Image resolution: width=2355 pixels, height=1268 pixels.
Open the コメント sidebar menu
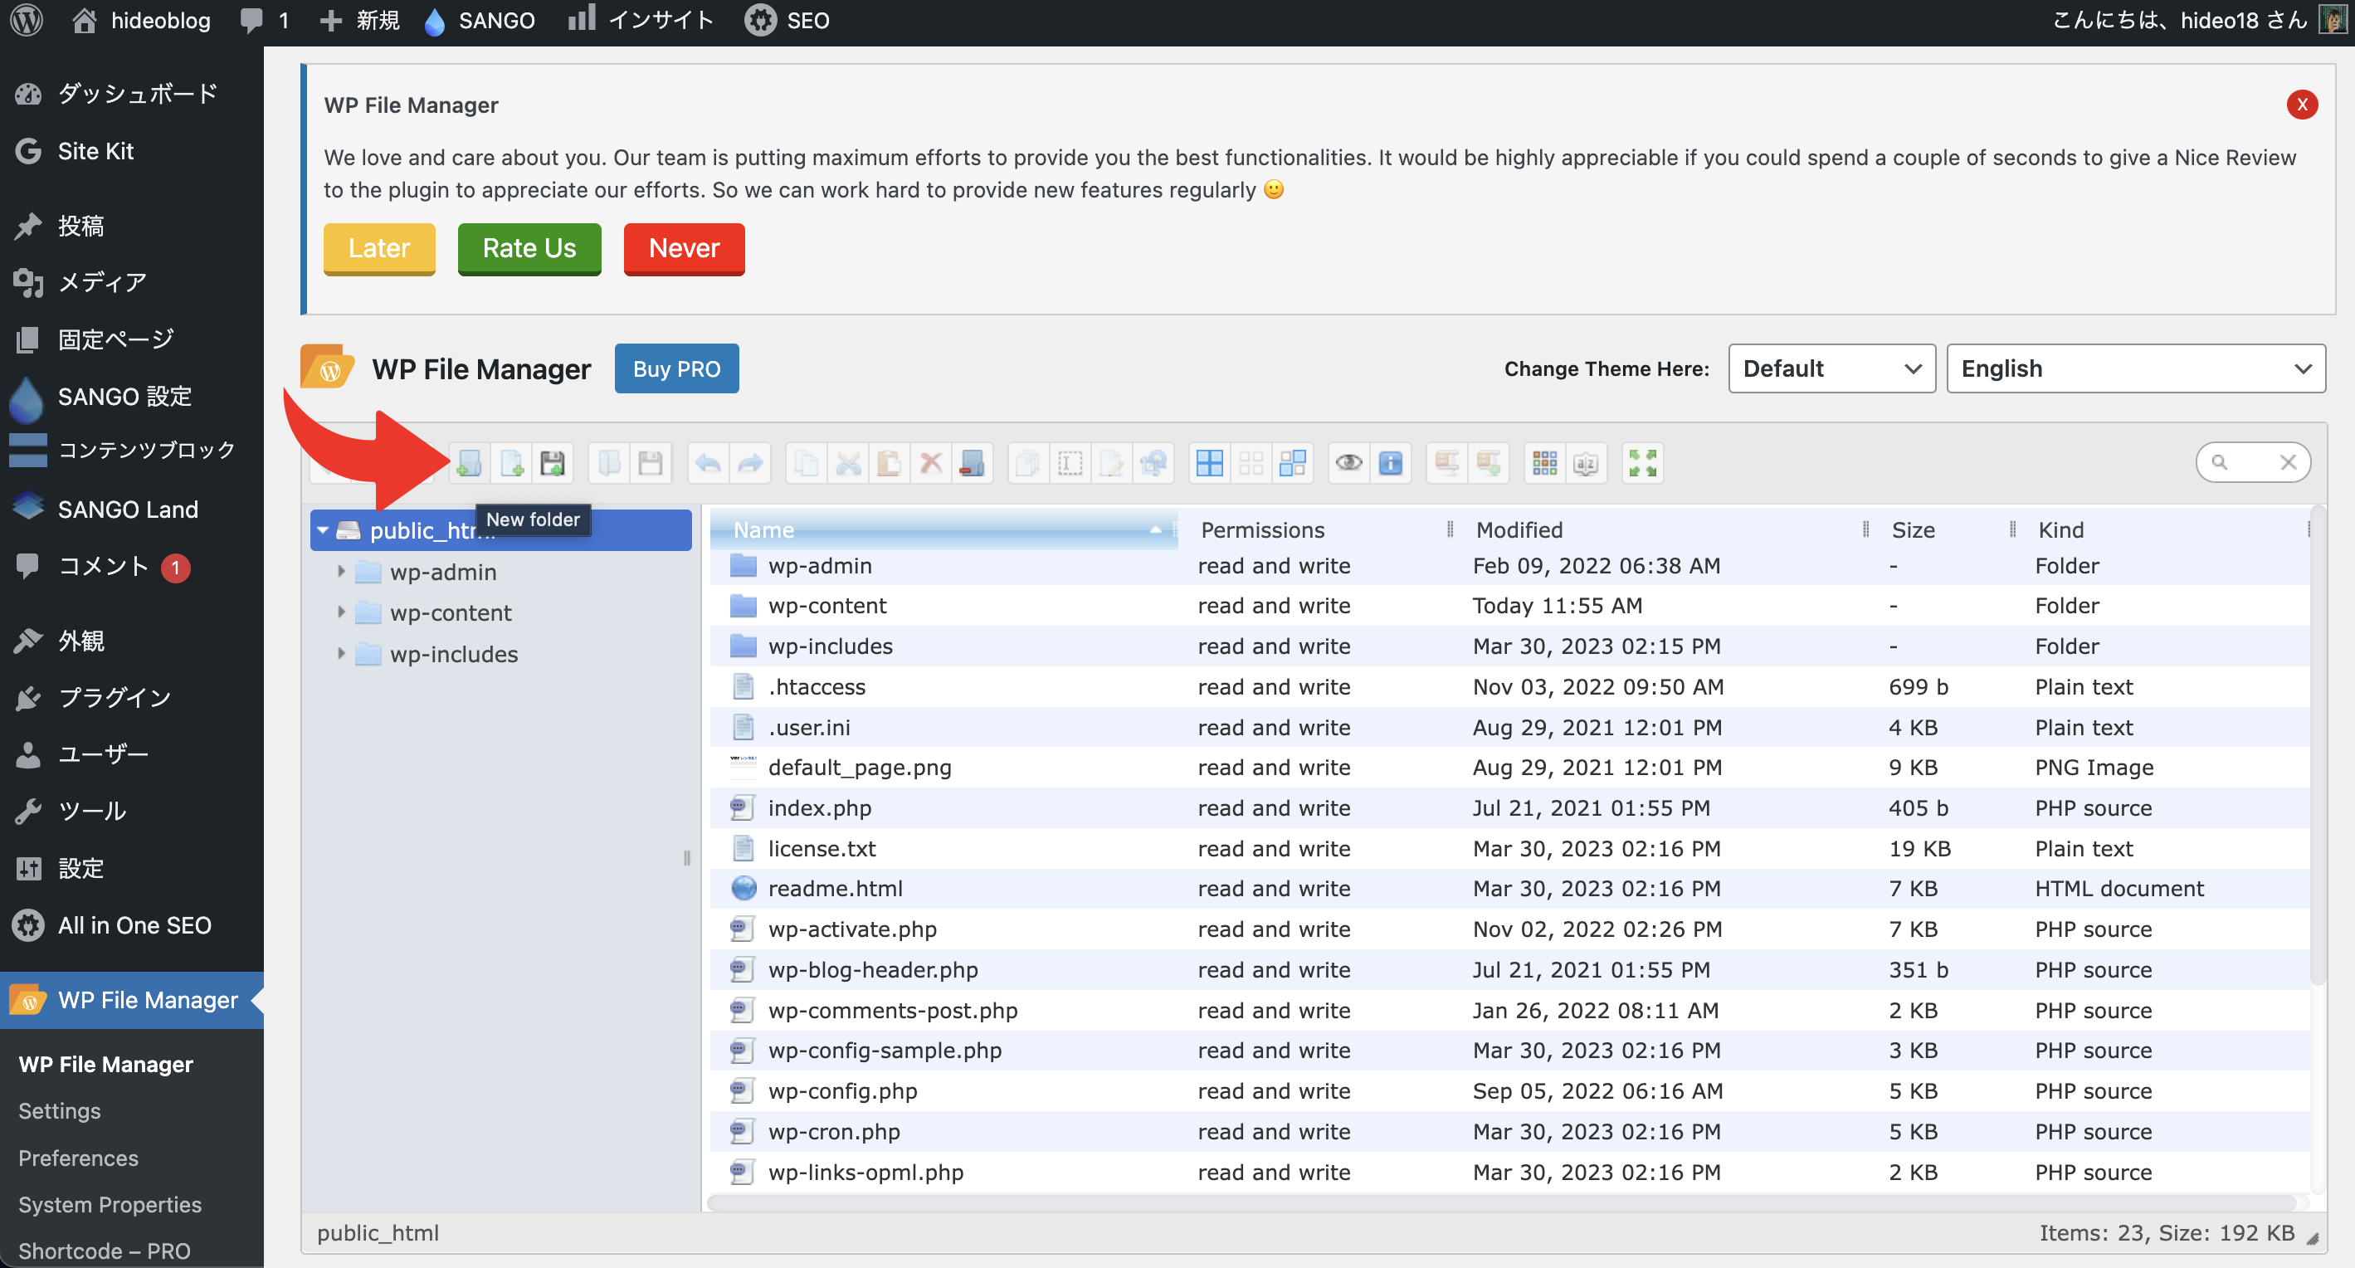click(x=132, y=567)
